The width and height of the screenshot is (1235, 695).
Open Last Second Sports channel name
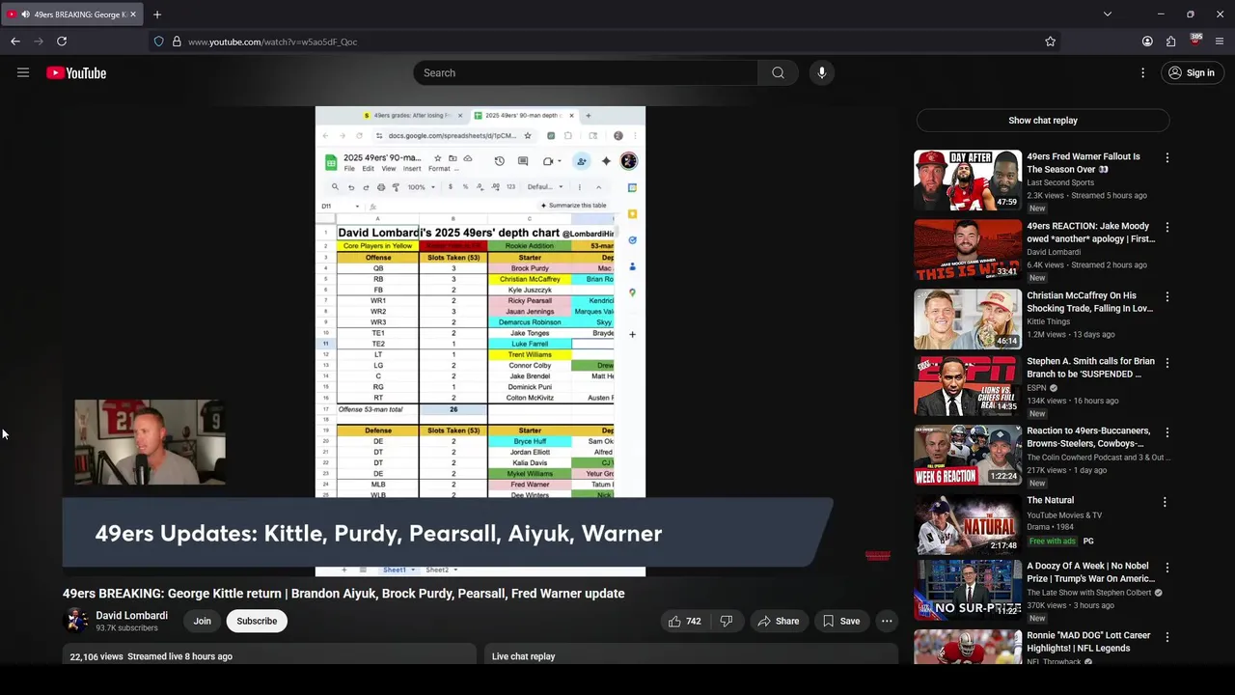pyautogui.click(x=1060, y=182)
